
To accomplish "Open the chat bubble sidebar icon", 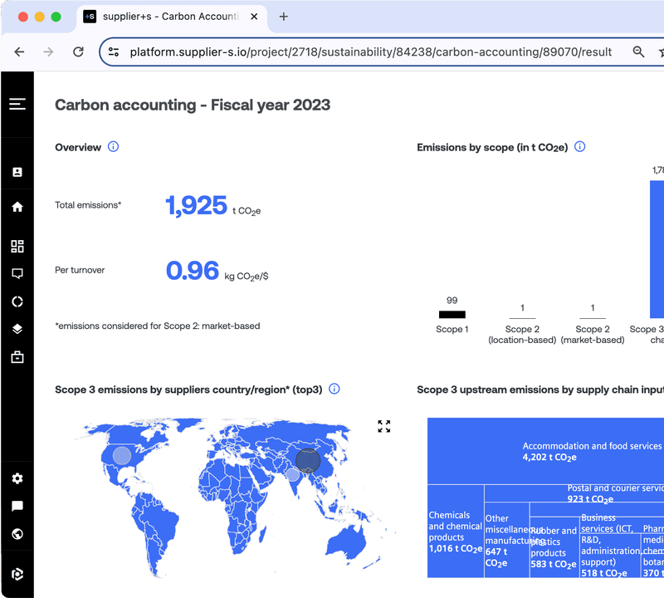I will pyautogui.click(x=17, y=506).
